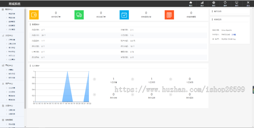The width and height of the screenshot is (254, 128).
Task: Open the 统计 bar chart icon
Action: [x=202, y=3]
